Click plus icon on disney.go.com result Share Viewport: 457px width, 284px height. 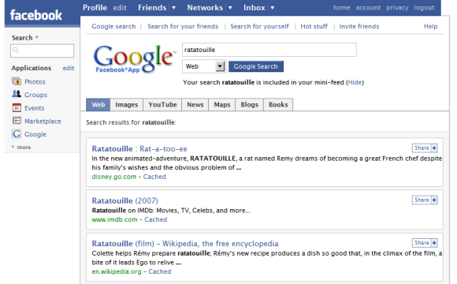click(434, 148)
